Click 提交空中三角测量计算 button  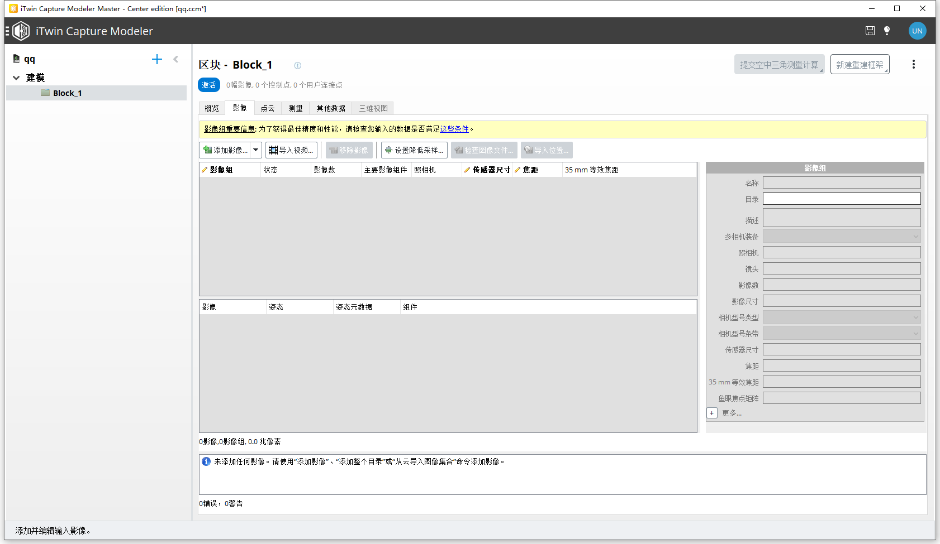(x=780, y=64)
